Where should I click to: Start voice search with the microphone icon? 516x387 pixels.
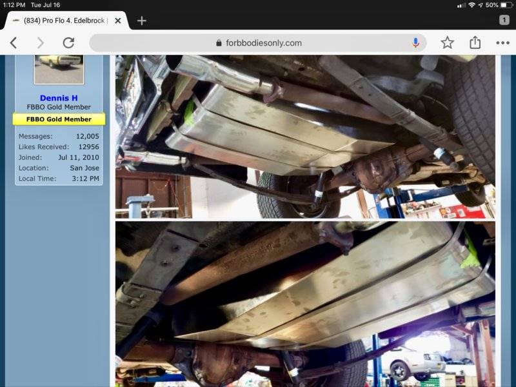click(416, 43)
